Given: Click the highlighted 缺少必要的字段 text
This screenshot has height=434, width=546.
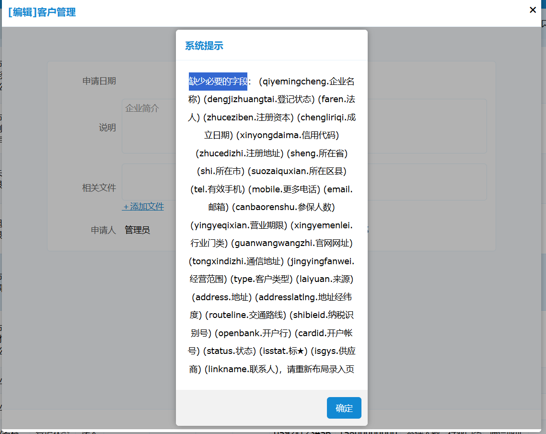Looking at the screenshot, I should pyautogui.click(x=218, y=81).
